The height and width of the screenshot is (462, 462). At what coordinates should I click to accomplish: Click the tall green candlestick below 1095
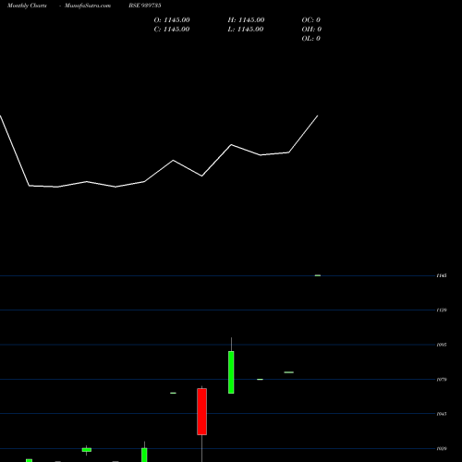point(231,372)
